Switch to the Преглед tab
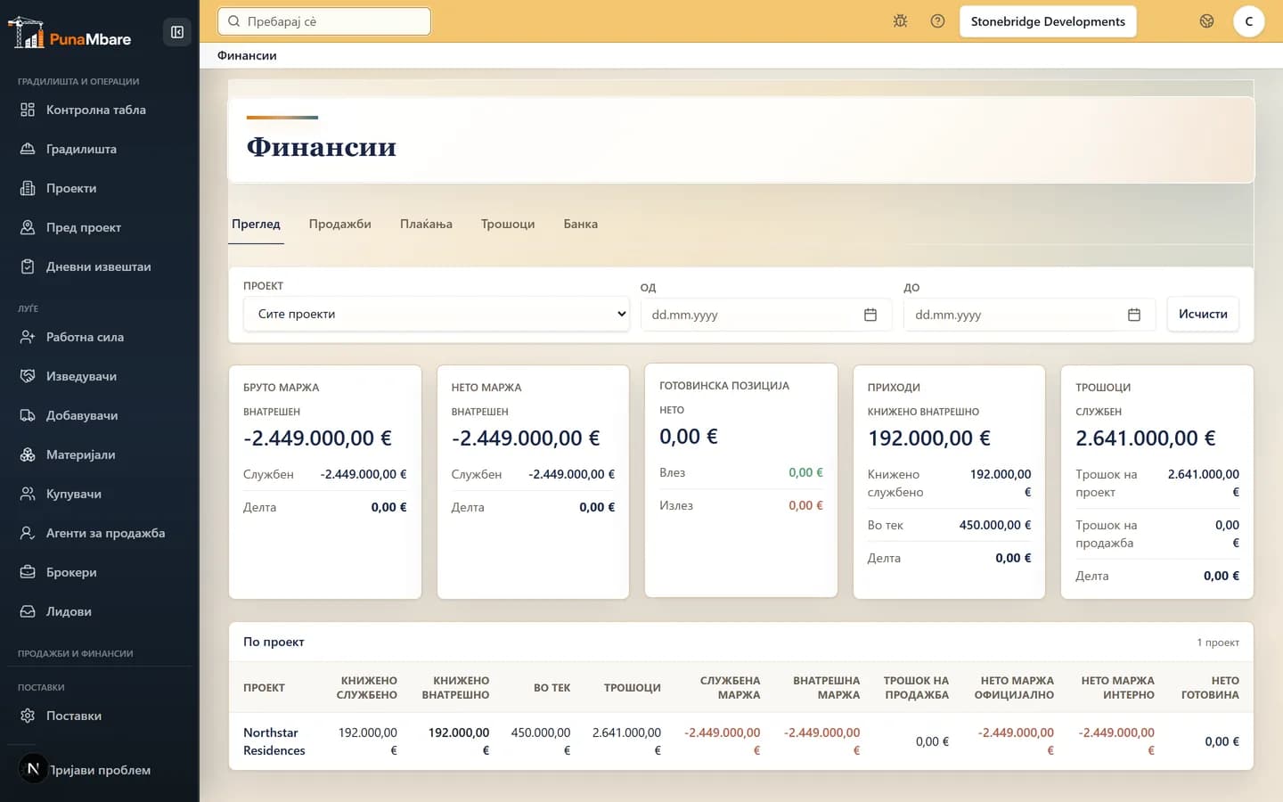The image size is (1283, 802). point(256,224)
